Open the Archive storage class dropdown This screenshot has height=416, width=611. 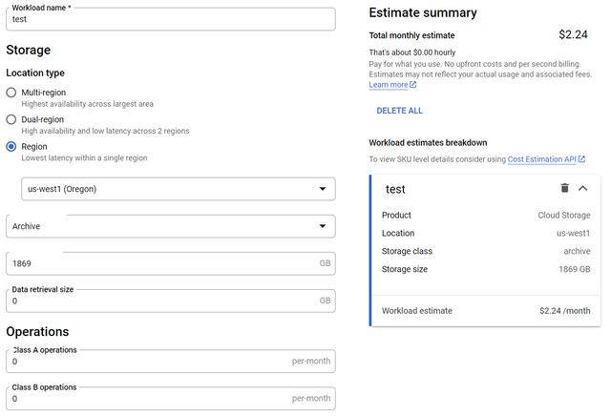coord(171,226)
